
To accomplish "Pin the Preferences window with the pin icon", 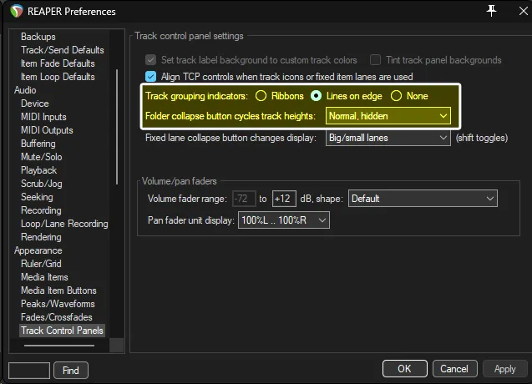I will pos(491,11).
